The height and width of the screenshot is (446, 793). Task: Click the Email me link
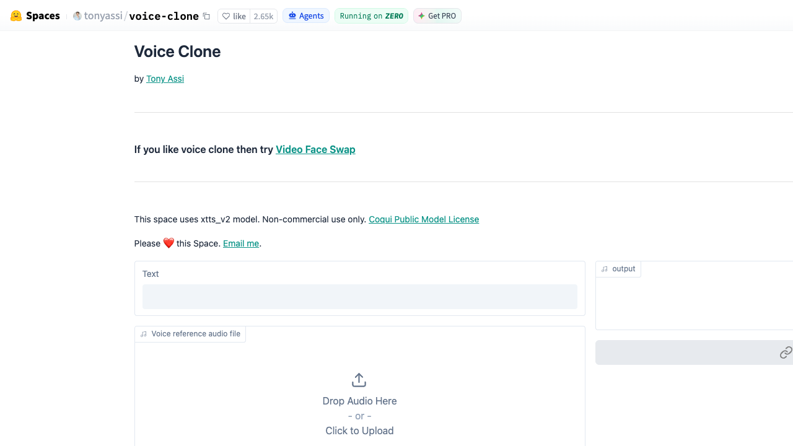point(241,243)
